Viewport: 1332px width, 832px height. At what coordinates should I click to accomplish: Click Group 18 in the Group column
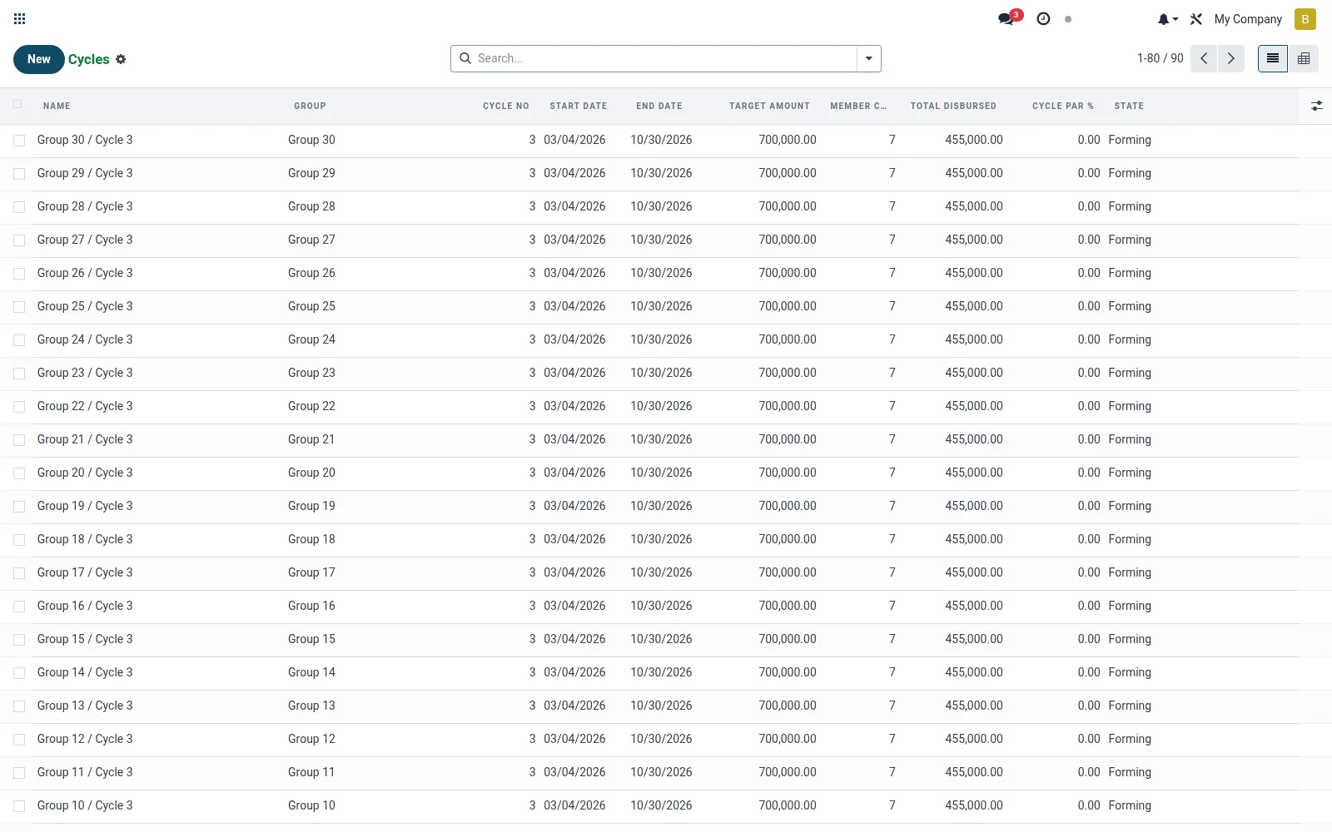coord(311,539)
